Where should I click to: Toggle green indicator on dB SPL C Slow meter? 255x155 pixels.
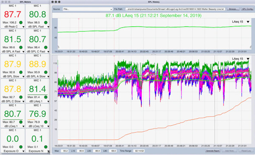[21, 97]
